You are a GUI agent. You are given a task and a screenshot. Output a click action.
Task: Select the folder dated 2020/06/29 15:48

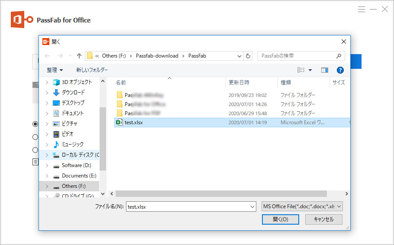pyautogui.click(x=232, y=113)
